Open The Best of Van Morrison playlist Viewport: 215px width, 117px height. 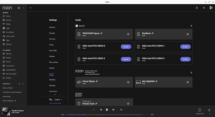[x=12, y=92]
